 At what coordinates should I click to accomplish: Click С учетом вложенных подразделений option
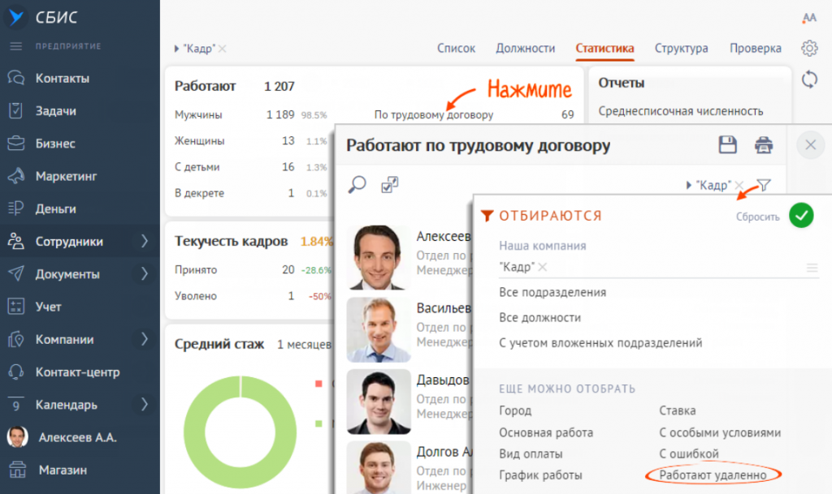pos(600,343)
